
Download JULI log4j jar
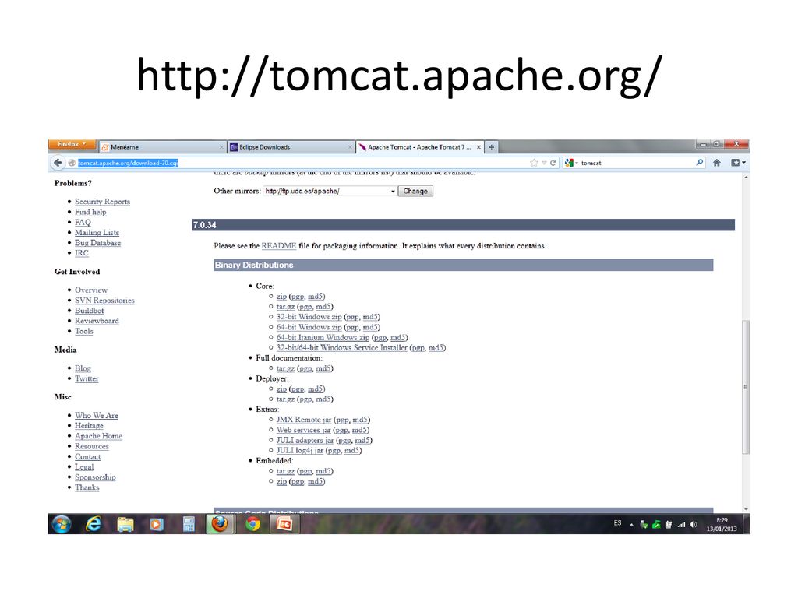coord(300,451)
